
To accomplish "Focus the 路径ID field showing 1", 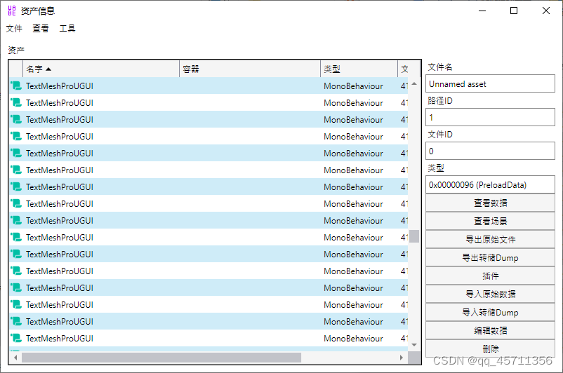I will 490,117.
